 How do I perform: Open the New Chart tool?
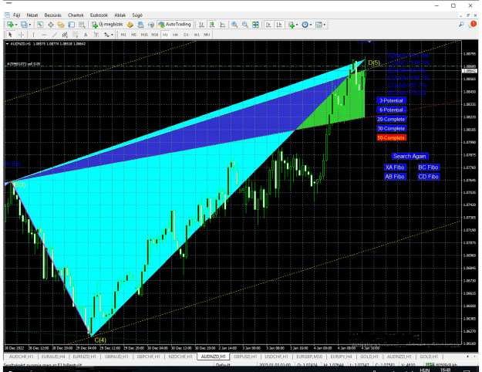pos(10,25)
